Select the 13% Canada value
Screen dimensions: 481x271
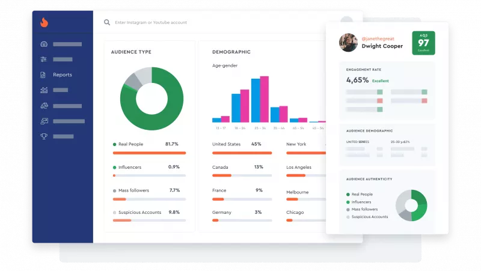(x=259, y=167)
